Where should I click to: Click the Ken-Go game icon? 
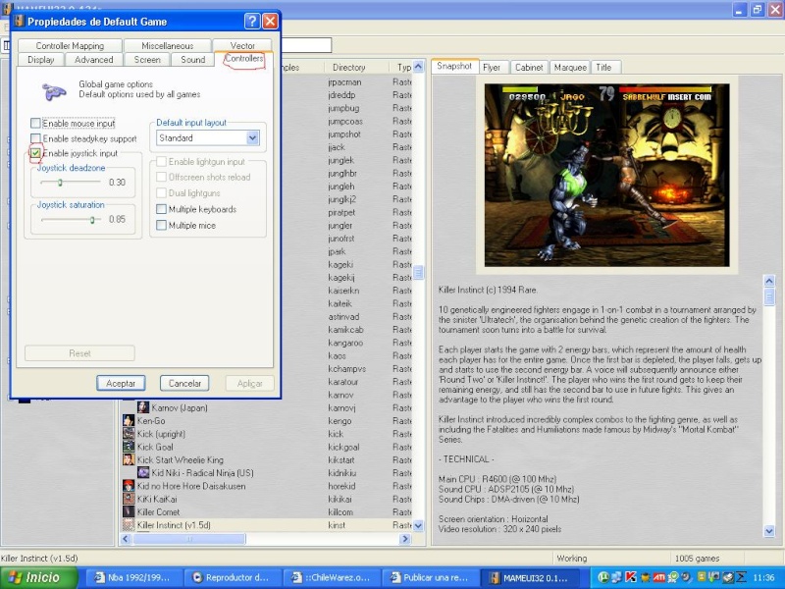(129, 421)
